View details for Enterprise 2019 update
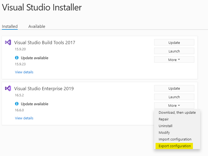The width and height of the screenshot is (208, 156). [24, 118]
